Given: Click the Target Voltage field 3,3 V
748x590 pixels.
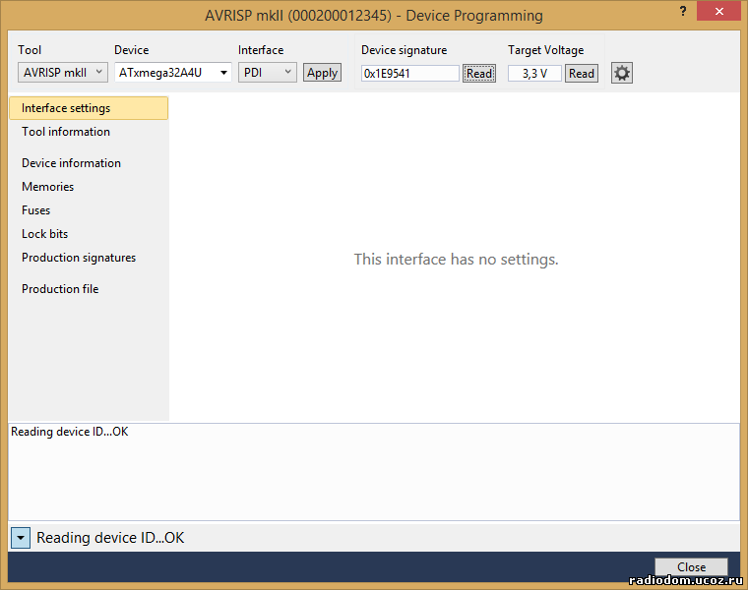Looking at the screenshot, I should click(x=534, y=74).
